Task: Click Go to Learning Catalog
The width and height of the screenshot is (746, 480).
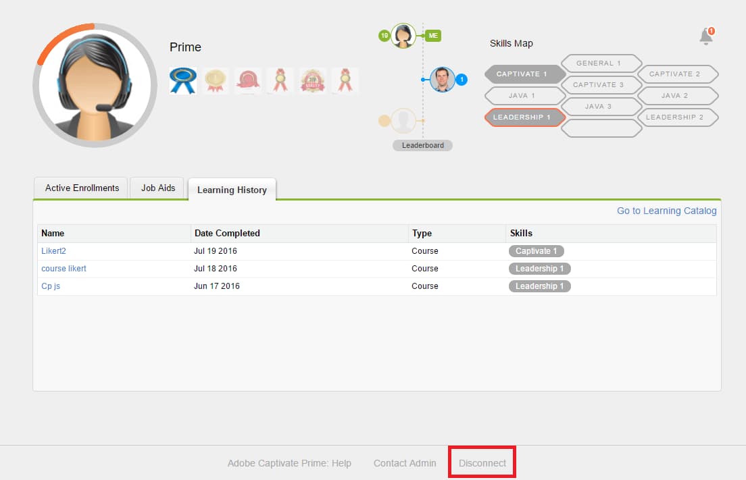Action: (x=666, y=211)
